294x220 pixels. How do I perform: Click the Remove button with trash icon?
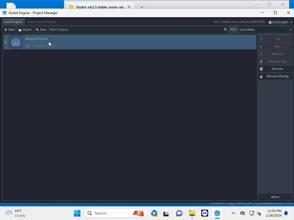(275, 69)
